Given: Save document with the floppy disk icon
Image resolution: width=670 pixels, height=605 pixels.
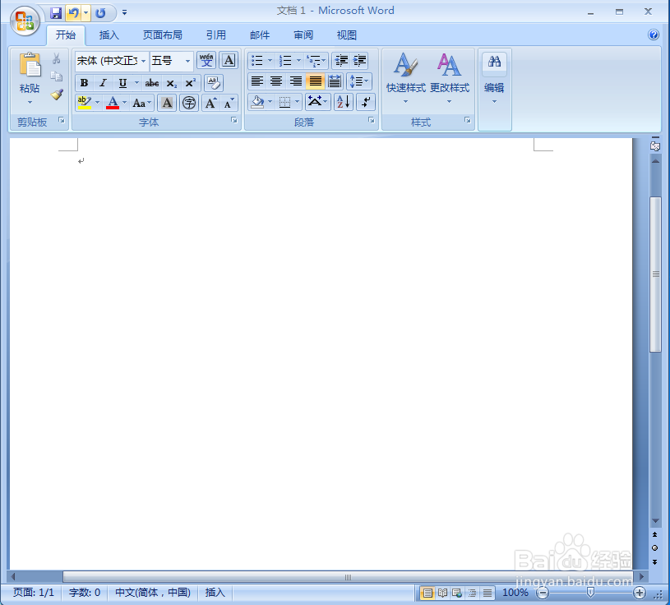Looking at the screenshot, I should coord(56,13).
